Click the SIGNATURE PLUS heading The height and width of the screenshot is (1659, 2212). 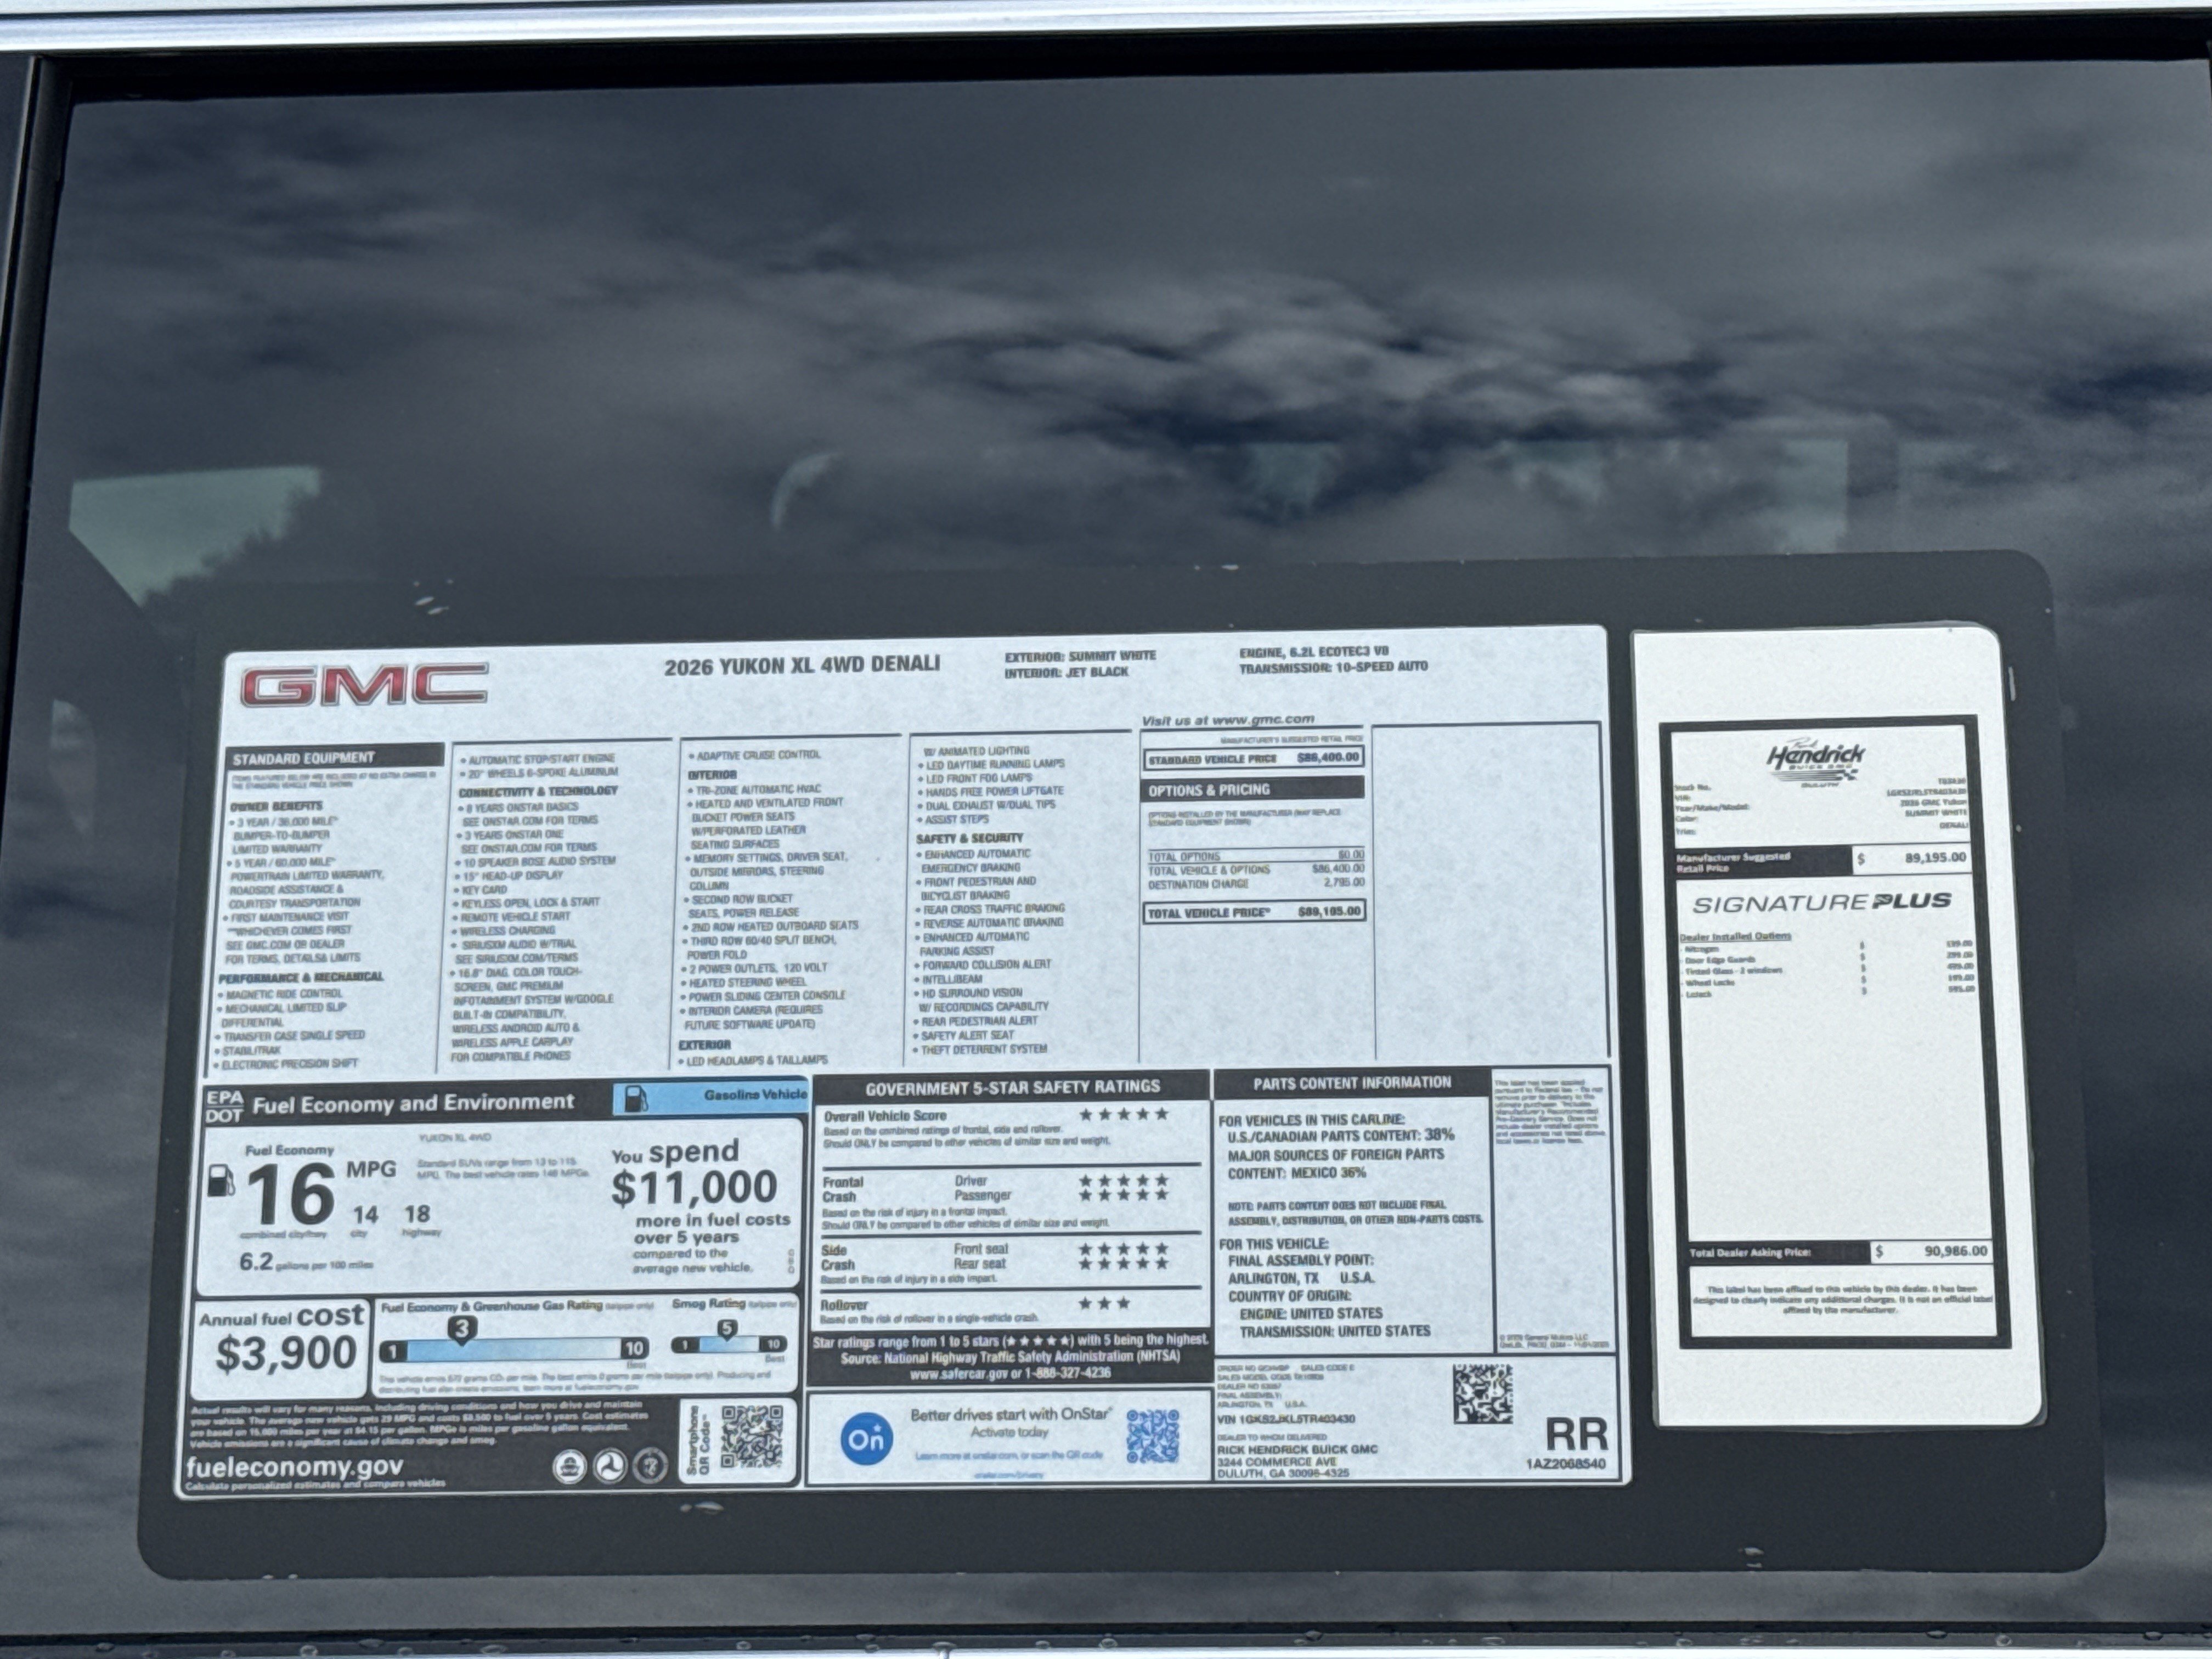[x=1821, y=903]
